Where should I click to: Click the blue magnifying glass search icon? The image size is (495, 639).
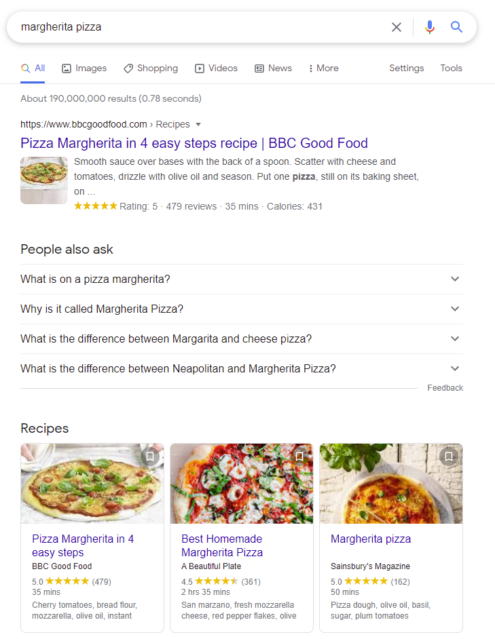pyautogui.click(x=456, y=27)
